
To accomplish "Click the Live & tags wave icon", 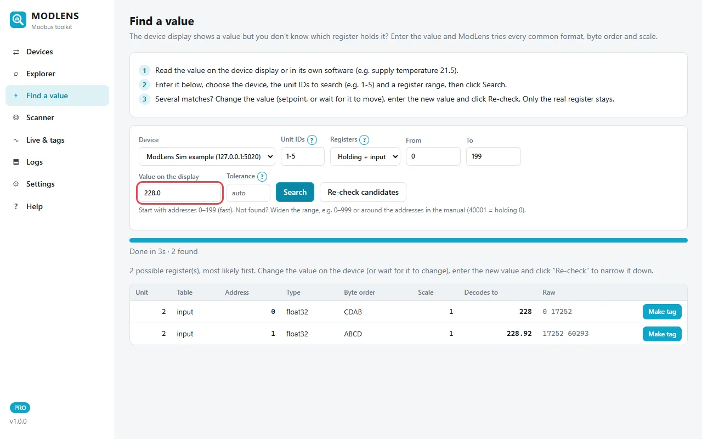I will pos(16,140).
